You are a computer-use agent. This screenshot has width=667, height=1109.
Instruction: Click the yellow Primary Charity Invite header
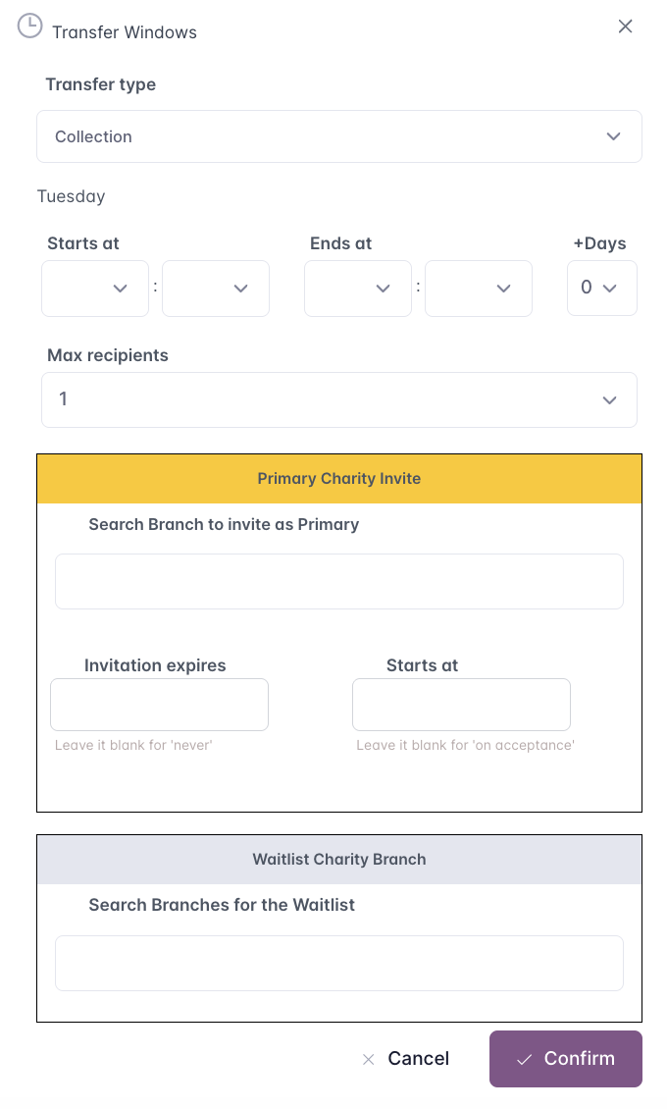pyautogui.click(x=339, y=479)
